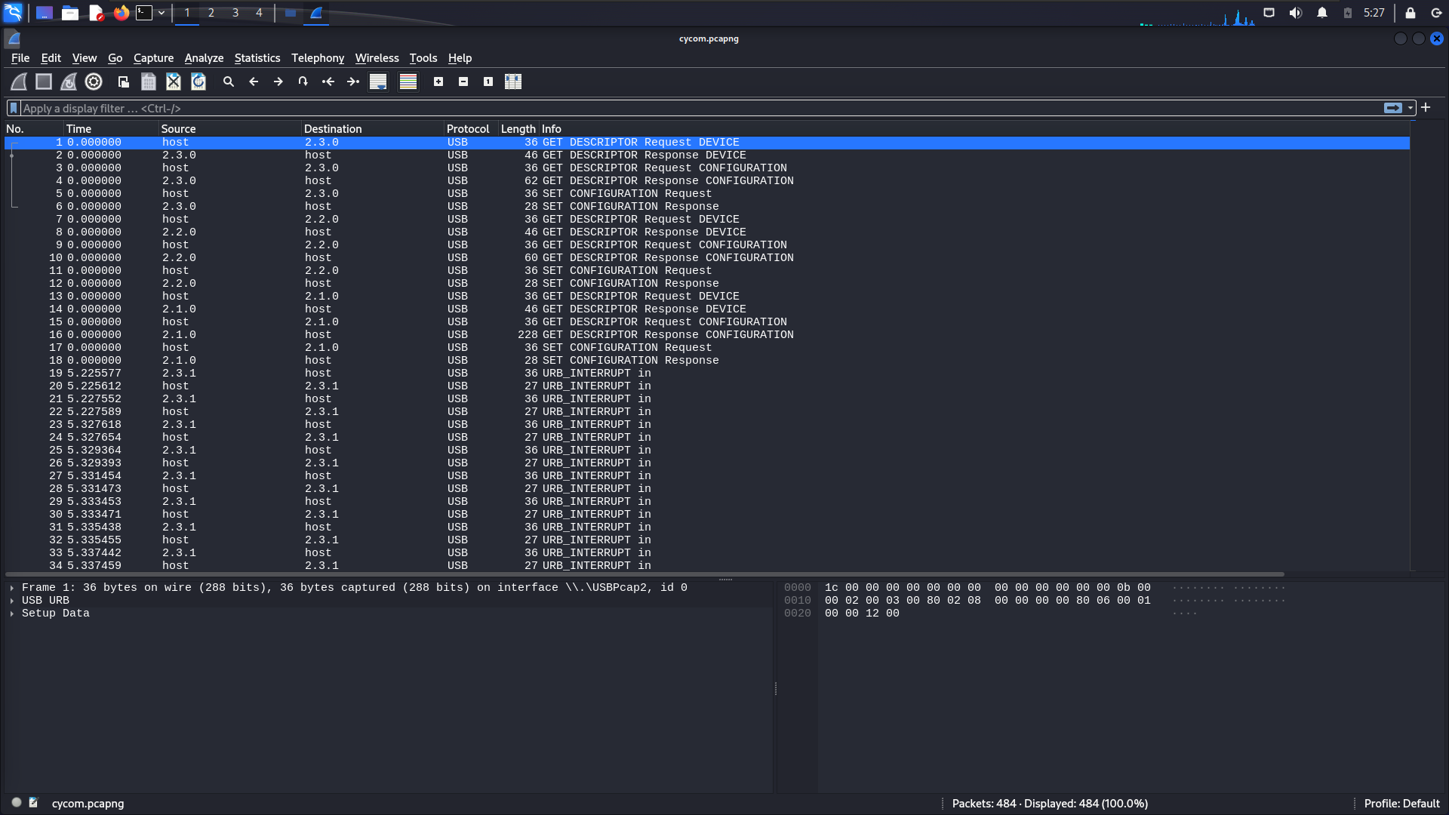The image size is (1449, 815).
Task: Toggle packet colorization rules button
Action: [x=408, y=81]
